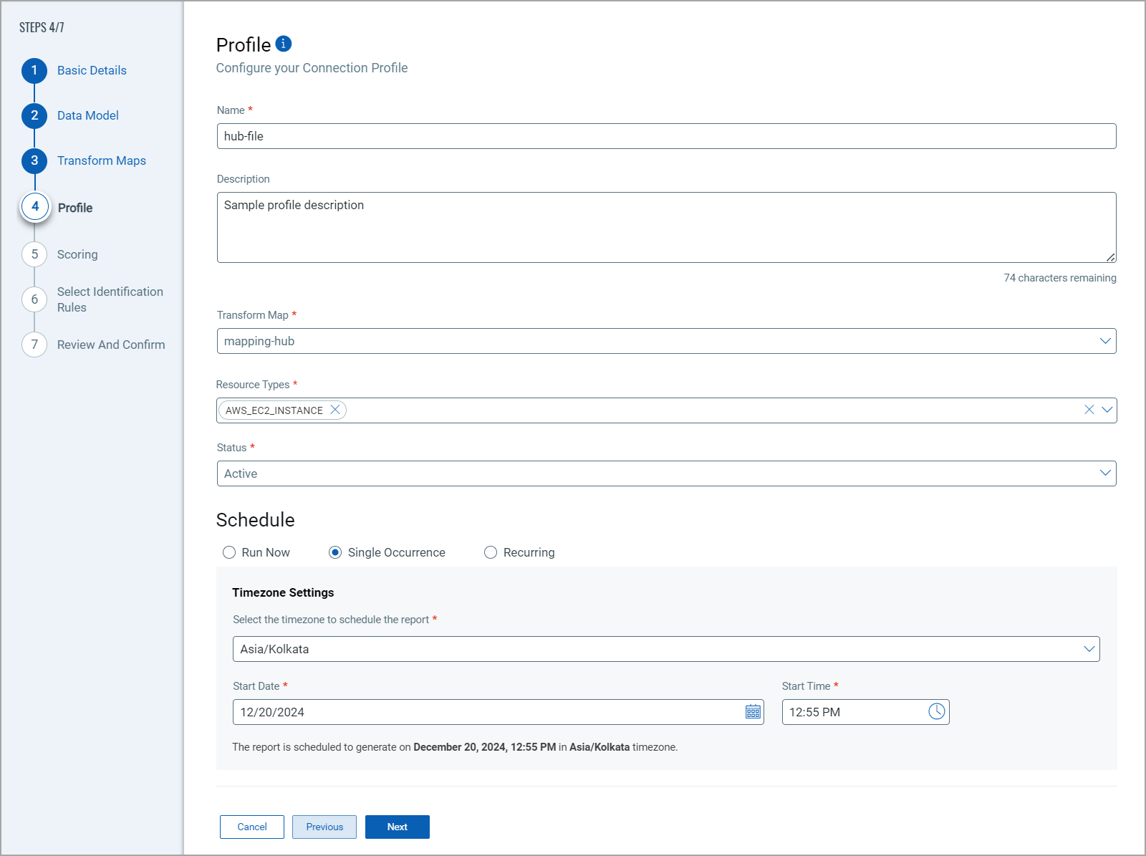Screen dimensions: 1146x856
Task: Click into the Description text area
Action: 666,227
